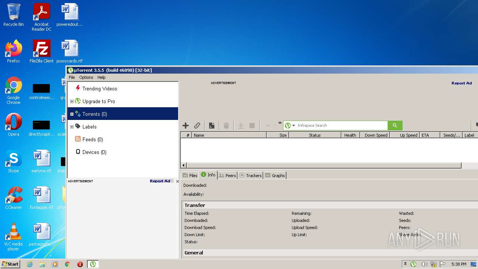Image resolution: width=478 pixels, height=269 pixels.
Task: Open Skype desktop icon
Action: [13, 161]
